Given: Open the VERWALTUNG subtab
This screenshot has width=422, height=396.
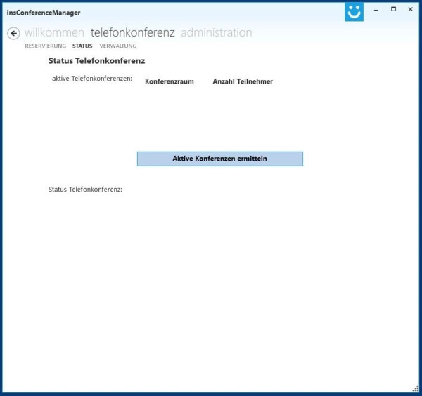Looking at the screenshot, I should click(x=118, y=46).
